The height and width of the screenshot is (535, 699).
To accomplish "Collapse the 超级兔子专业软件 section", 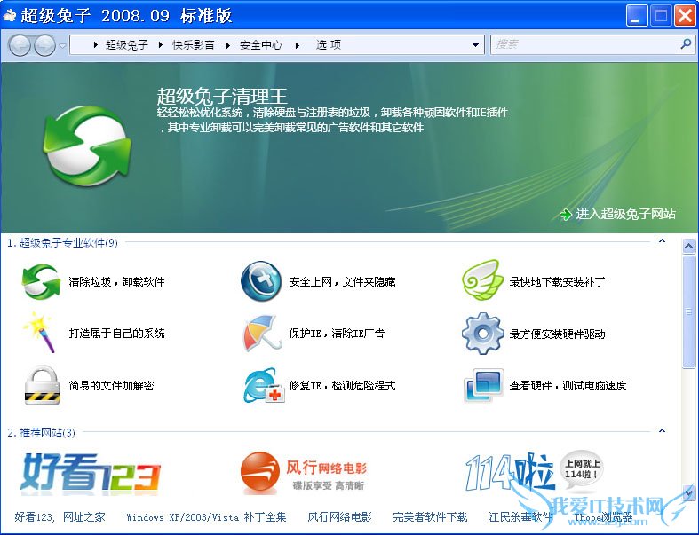I will [x=662, y=241].
